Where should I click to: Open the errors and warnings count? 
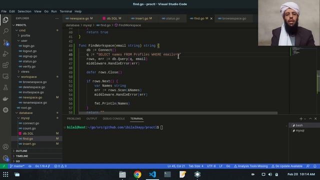pos(60,166)
